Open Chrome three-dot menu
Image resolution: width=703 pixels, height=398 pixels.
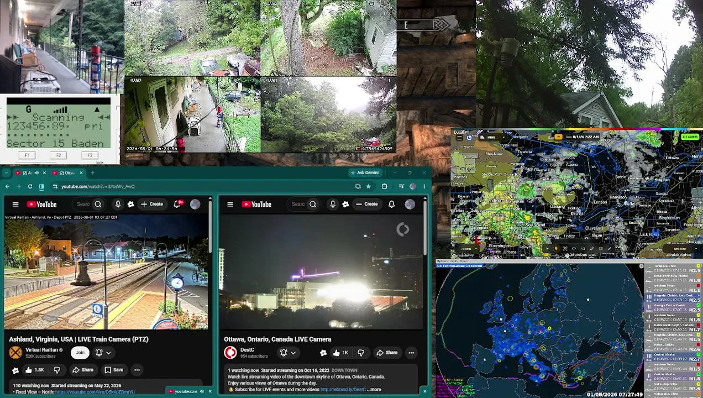[424, 187]
